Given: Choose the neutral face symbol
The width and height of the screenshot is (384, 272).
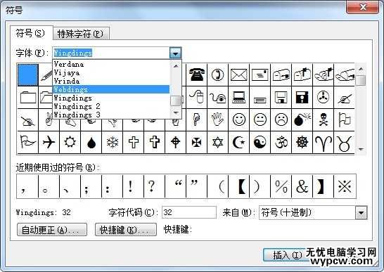Looking at the screenshot, I should (260, 119).
